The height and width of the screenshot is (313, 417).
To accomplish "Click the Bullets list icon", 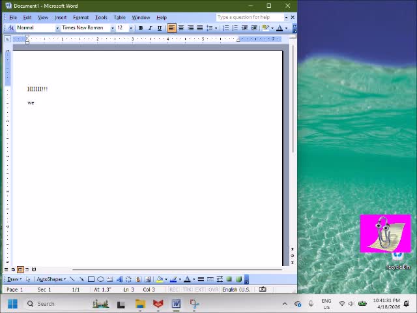I will (x=235, y=28).
